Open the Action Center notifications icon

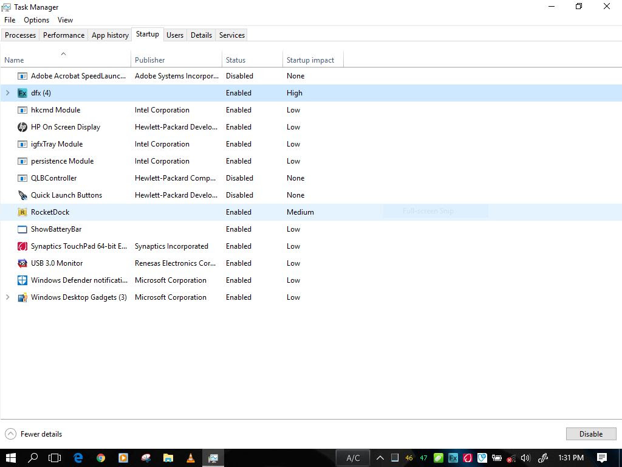click(602, 458)
